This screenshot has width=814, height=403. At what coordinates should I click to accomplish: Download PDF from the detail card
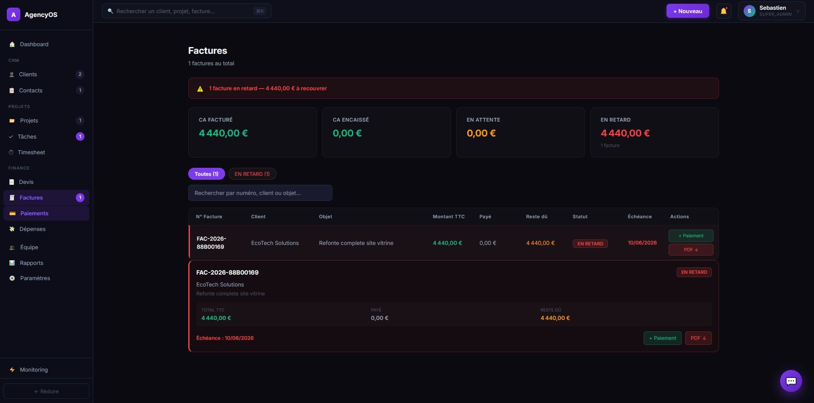click(x=698, y=338)
